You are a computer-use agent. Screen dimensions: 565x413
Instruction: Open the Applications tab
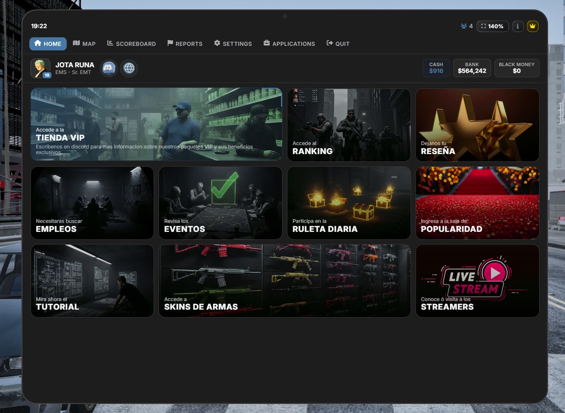(289, 44)
